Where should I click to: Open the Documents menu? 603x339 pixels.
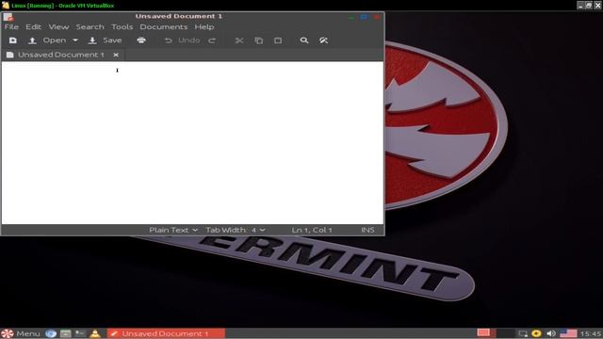163,27
